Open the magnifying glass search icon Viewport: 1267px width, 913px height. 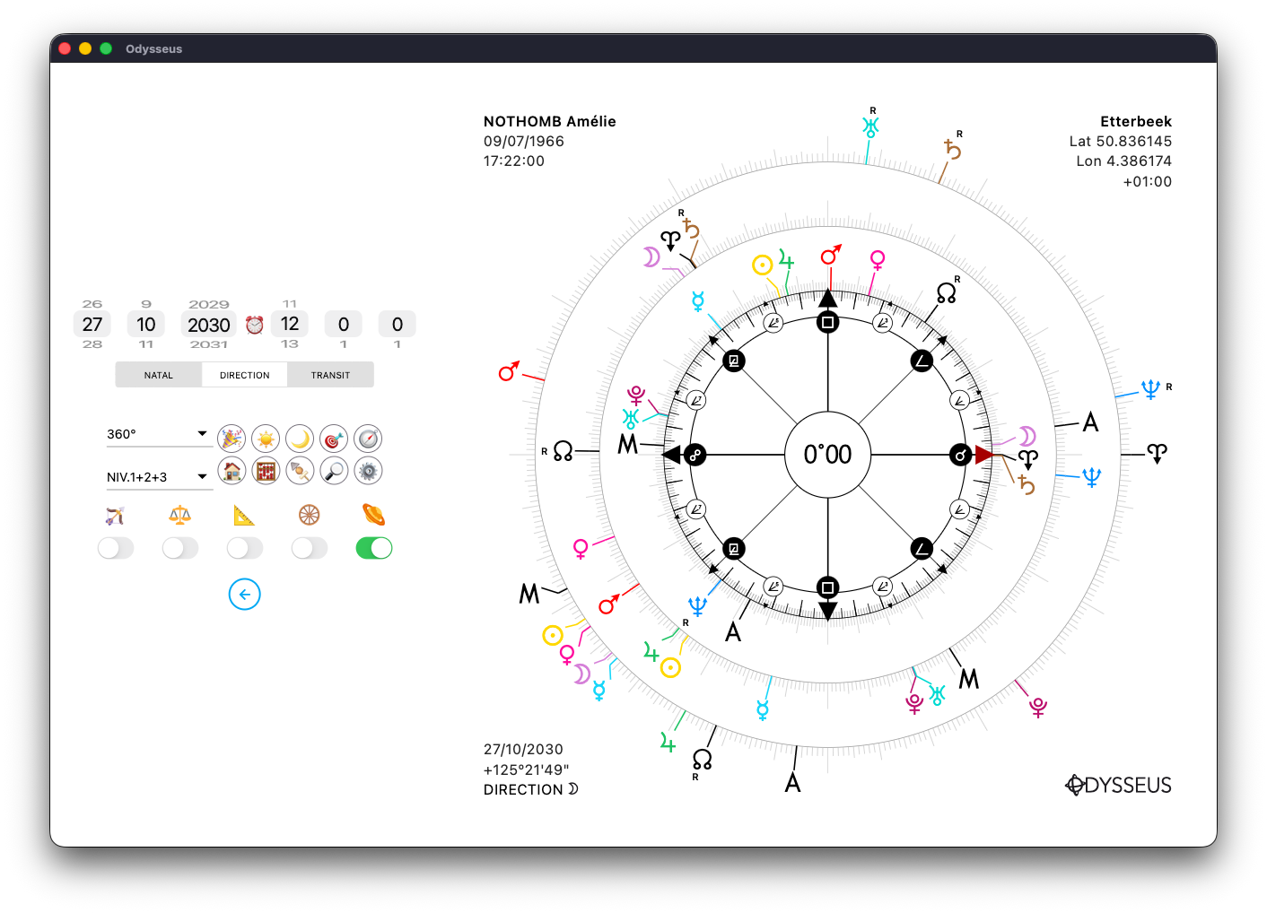334,470
